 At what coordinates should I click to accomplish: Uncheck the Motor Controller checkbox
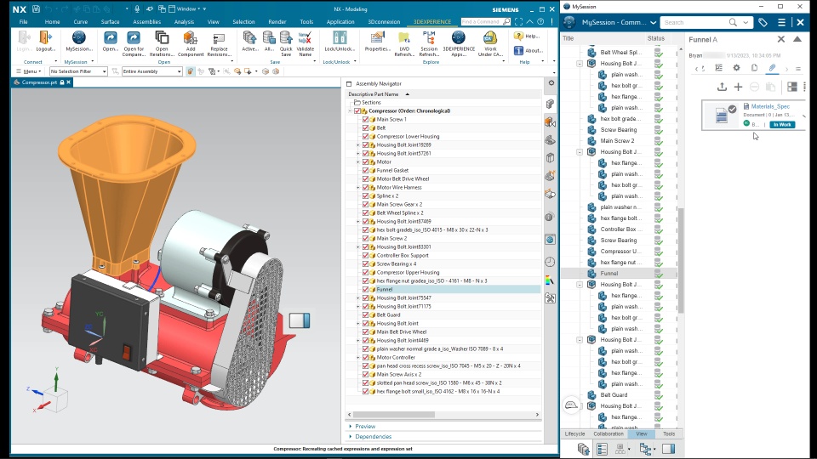click(x=365, y=358)
